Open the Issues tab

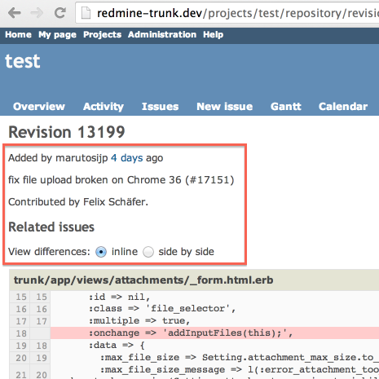pos(161,106)
